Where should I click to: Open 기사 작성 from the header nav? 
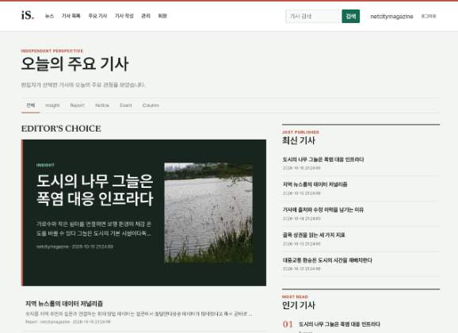pos(124,16)
